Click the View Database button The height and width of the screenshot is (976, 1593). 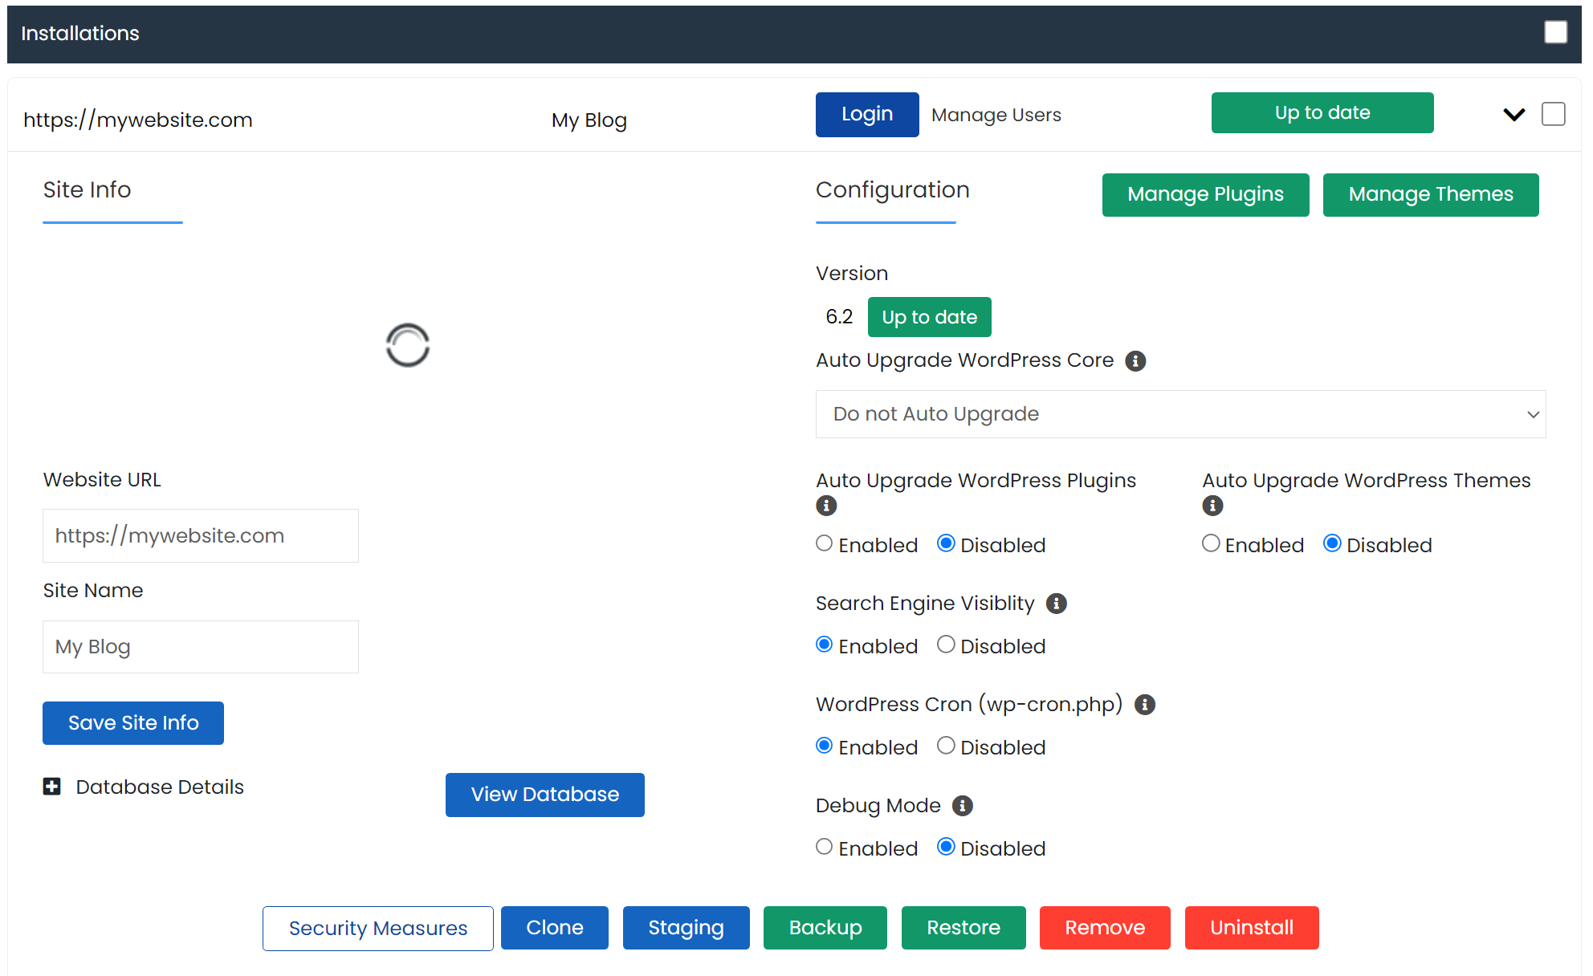(x=545, y=794)
